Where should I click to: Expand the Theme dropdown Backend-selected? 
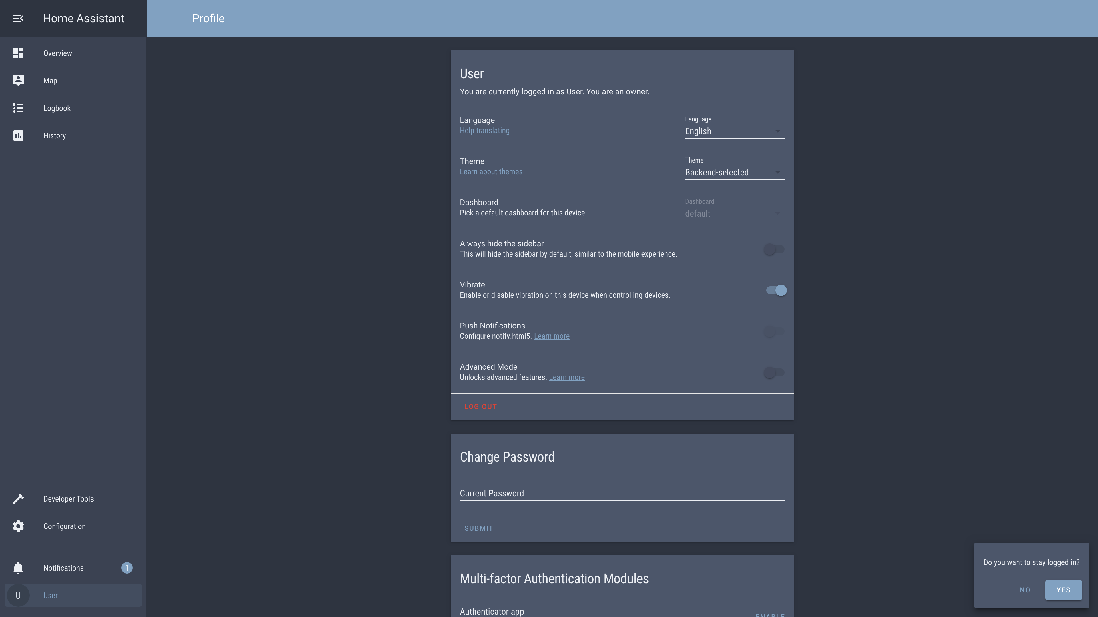pyautogui.click(x=734, y=173)
